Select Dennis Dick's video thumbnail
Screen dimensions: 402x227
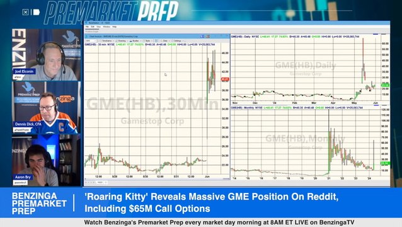[47, 107]
